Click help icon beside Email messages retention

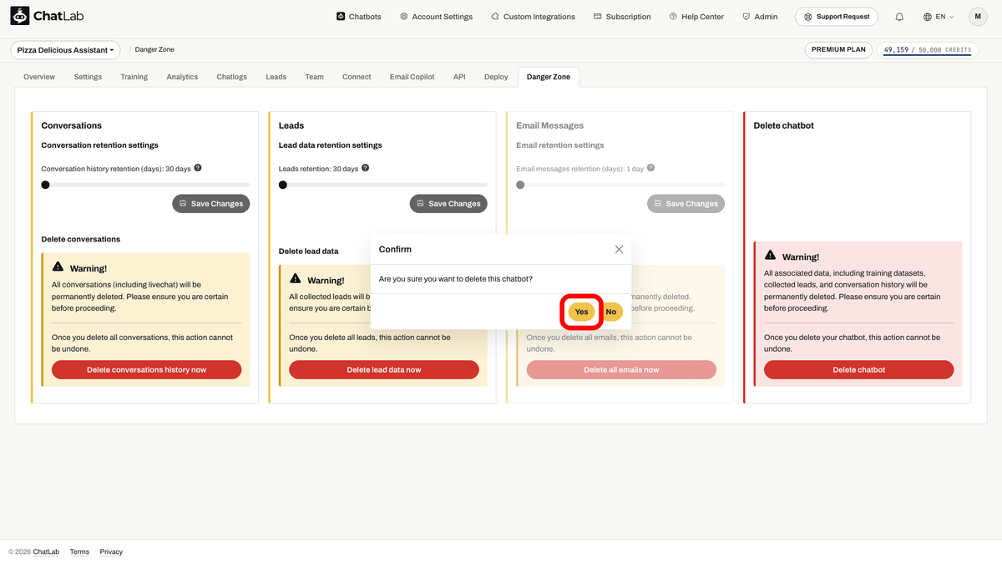click(x=650, y=168)
